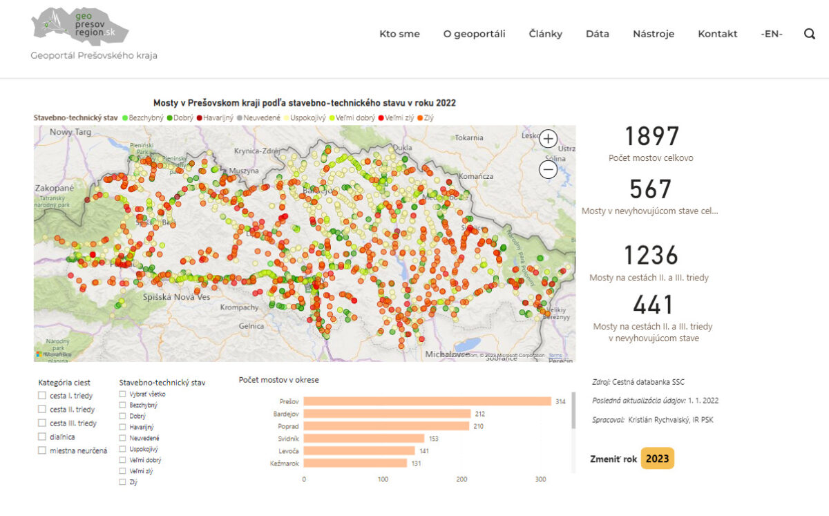Tick the Zlý filter checkbox
This screenshot has height=516, width=829.
pos(122,482)
